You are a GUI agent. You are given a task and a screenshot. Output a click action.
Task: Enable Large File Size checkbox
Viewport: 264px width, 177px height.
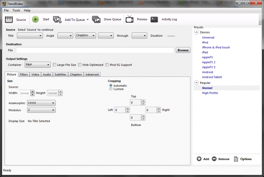click(55, 65)
